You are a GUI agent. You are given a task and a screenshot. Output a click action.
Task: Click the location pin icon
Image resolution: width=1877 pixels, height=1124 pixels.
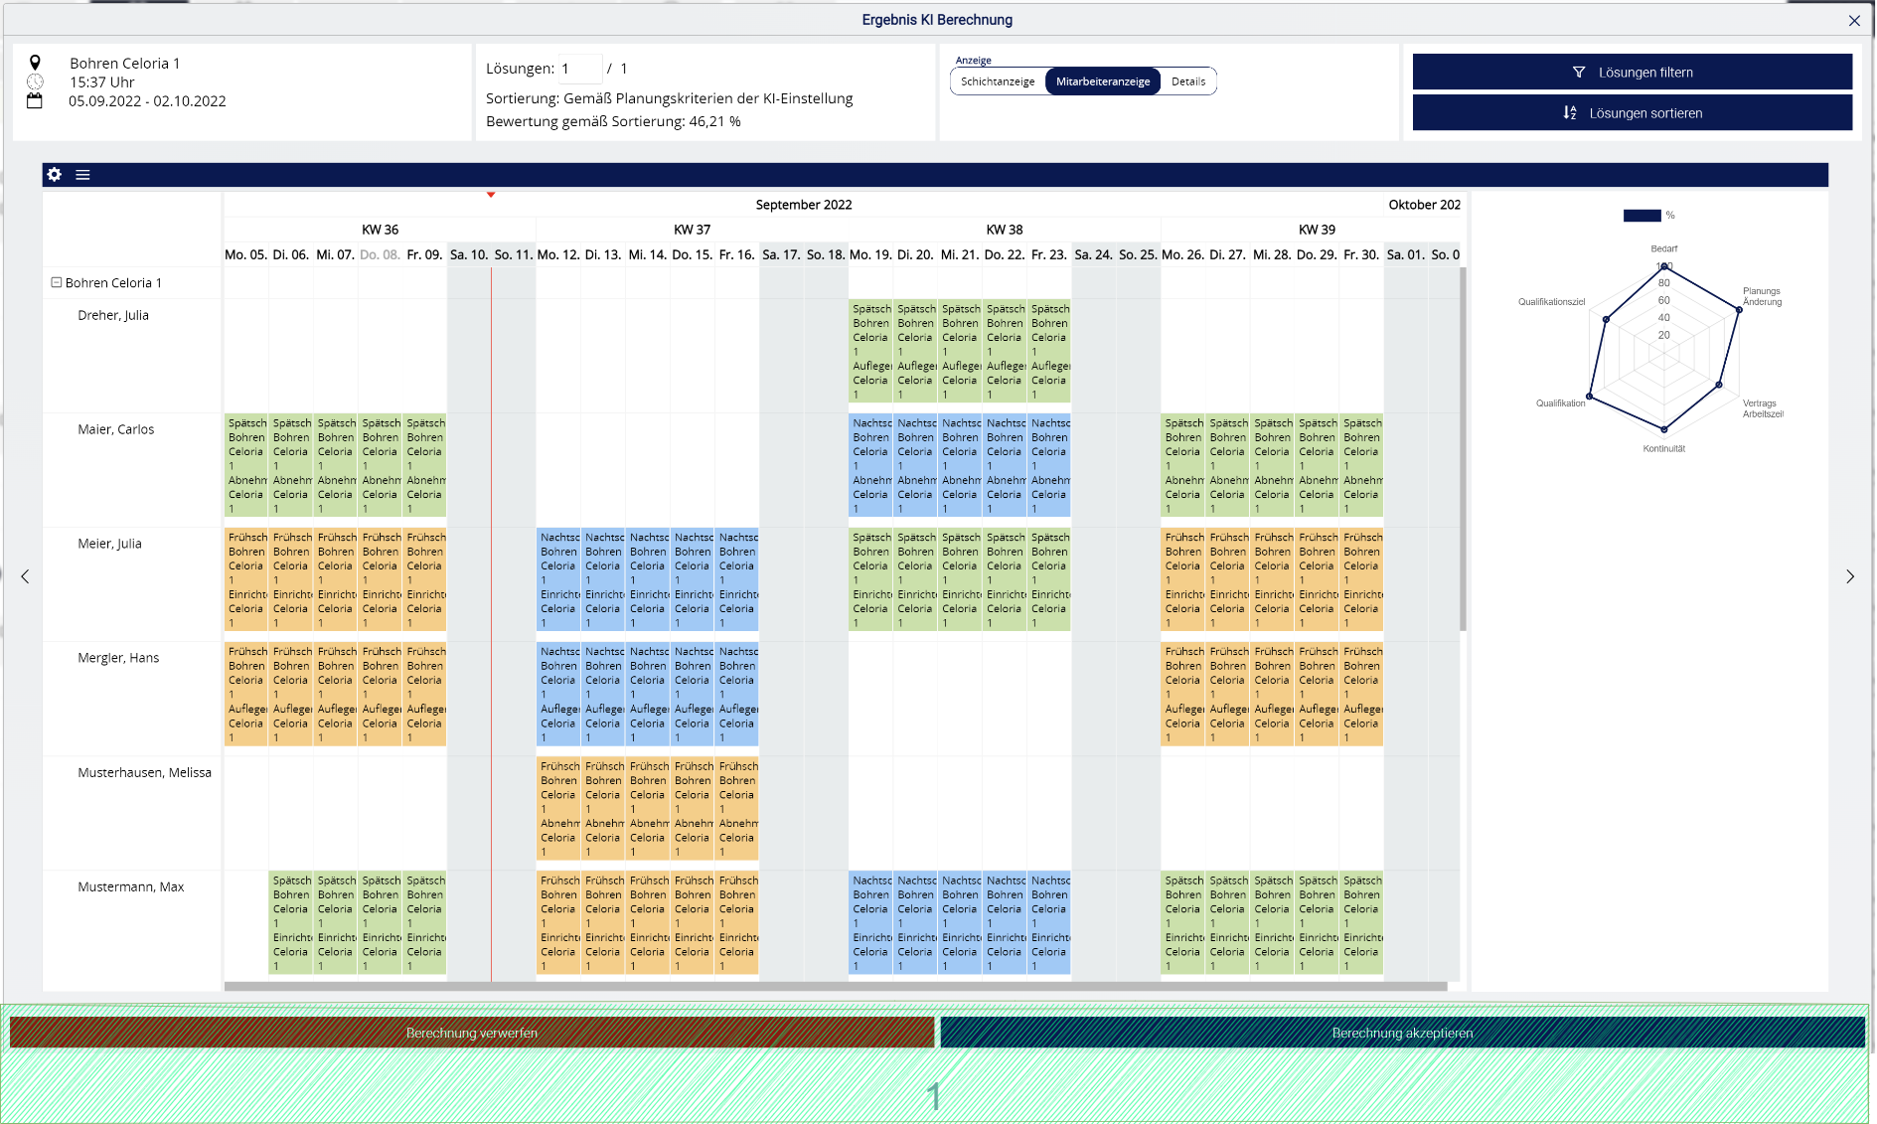(x=35, y=63)
